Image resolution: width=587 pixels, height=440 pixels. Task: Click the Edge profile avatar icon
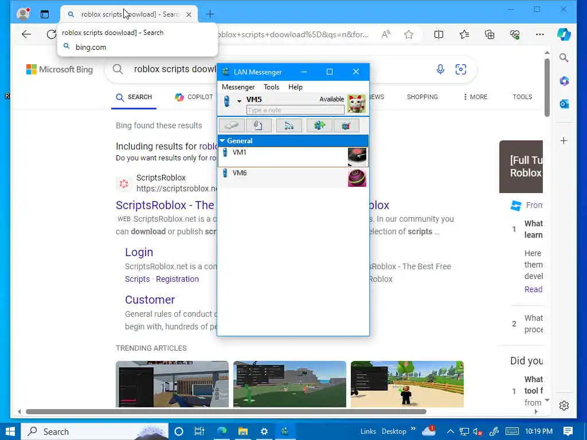click(23, 14)
